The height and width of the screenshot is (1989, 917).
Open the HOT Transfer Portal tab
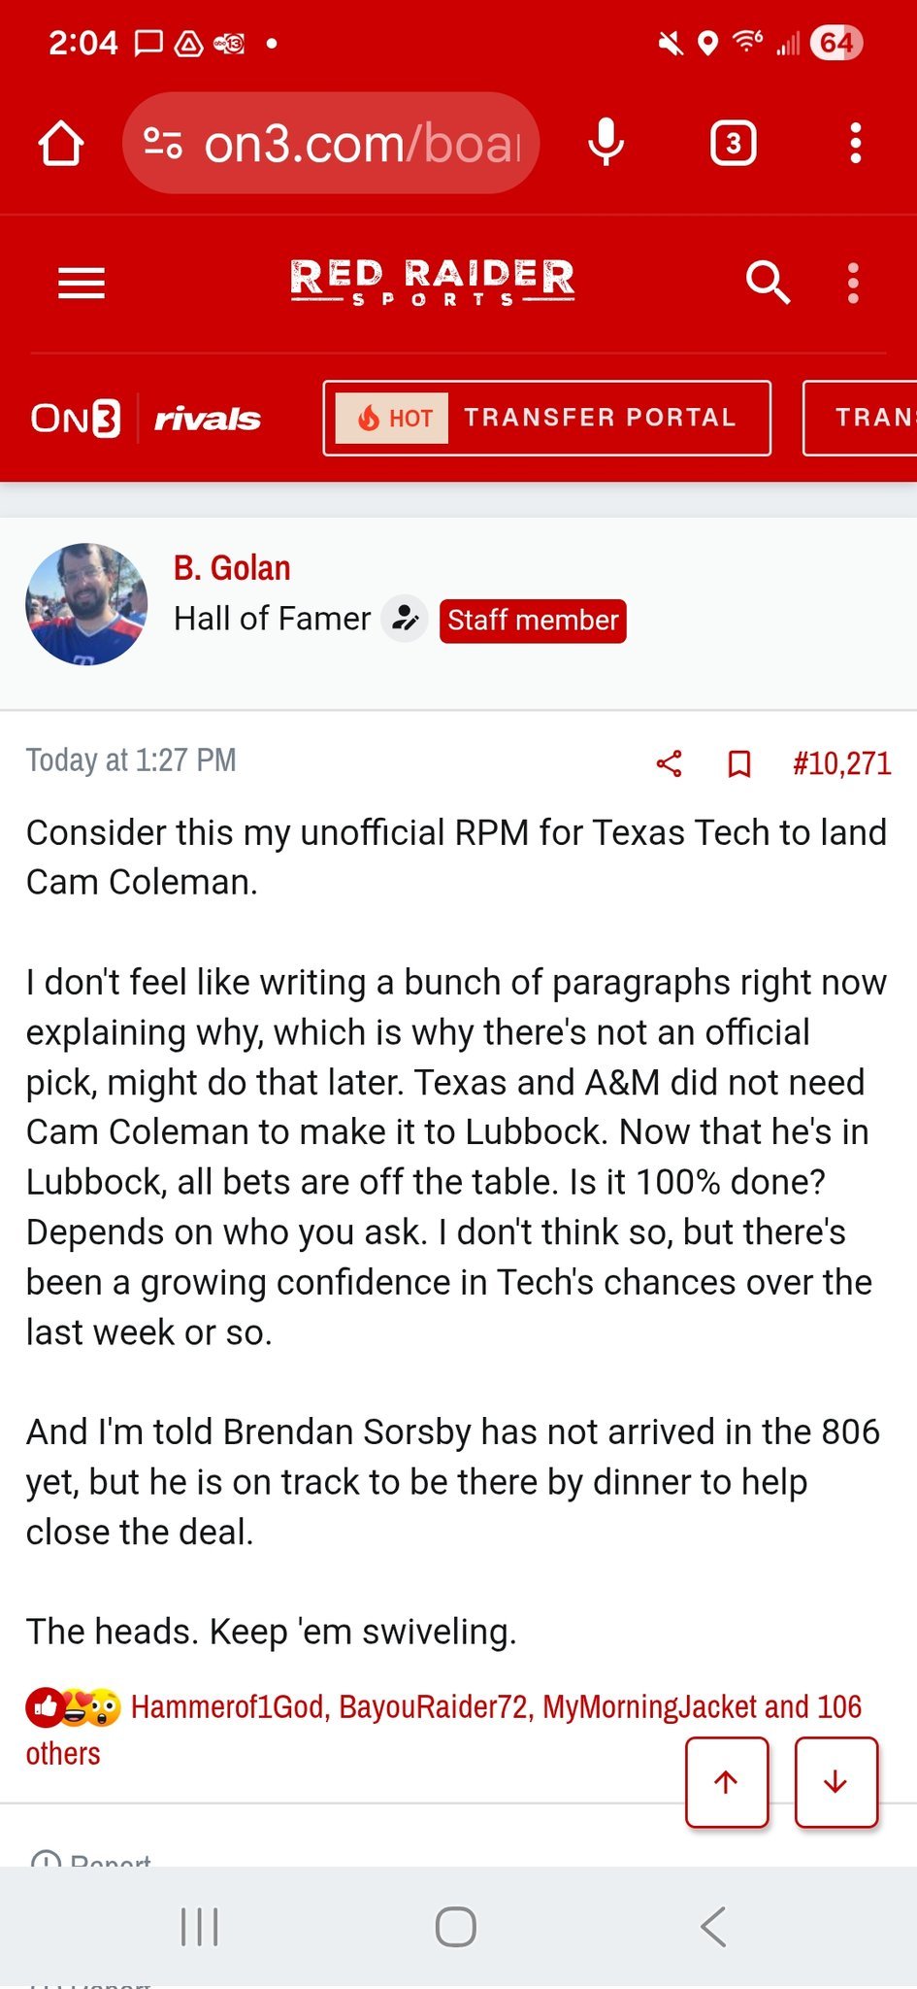pyautogui.click(x=547, y=419)
